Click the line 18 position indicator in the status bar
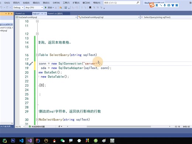The image size is (192, 144). [177, 127]
